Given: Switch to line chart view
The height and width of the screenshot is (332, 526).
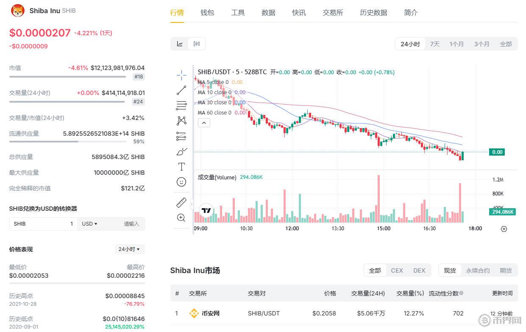Looking at the screenshot, I should coord(180,44).
